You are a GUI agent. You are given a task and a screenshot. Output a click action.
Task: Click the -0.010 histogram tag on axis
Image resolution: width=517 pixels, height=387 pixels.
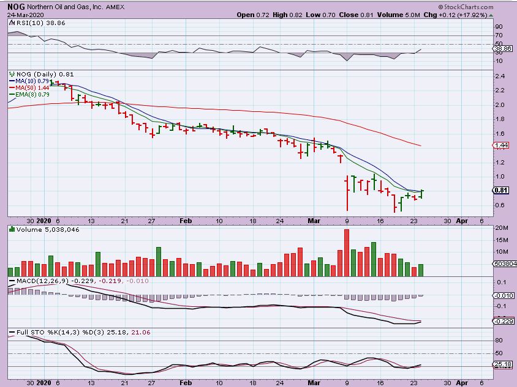click(x=504, y=295)
